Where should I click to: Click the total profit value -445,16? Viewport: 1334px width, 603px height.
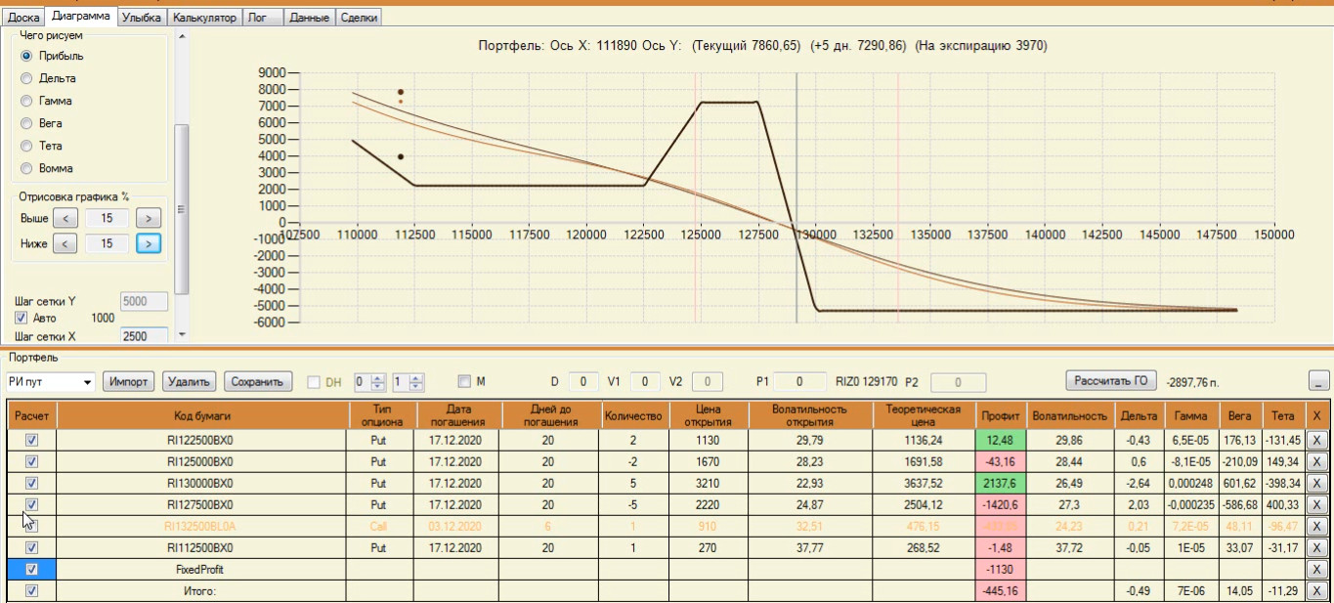[1000, 590]
